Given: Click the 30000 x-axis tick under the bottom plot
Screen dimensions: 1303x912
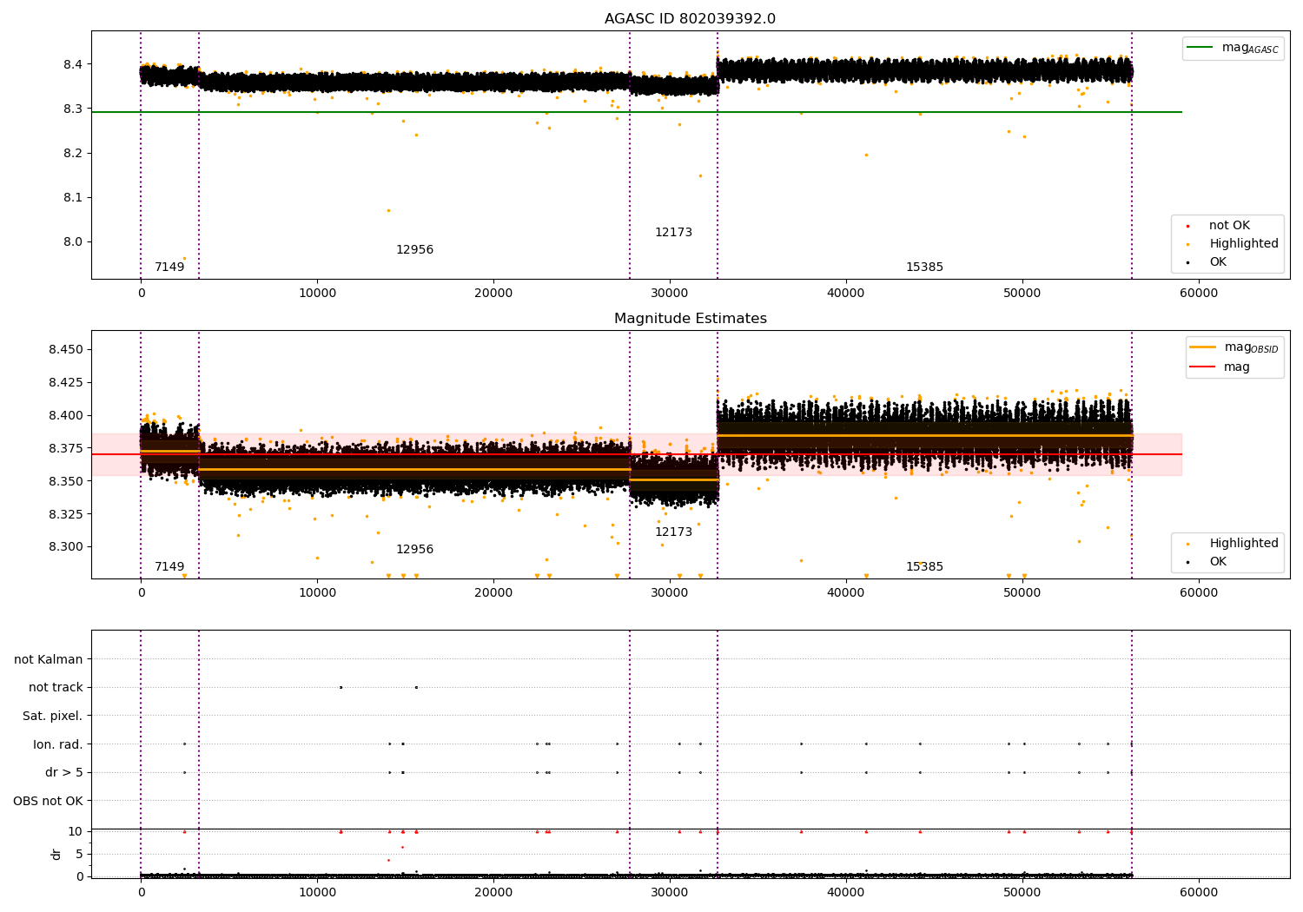Looking at the screenshot, I should 669,893.
